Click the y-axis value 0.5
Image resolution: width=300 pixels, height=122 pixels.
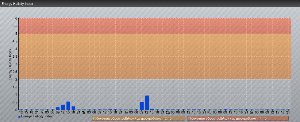point(15,102)
